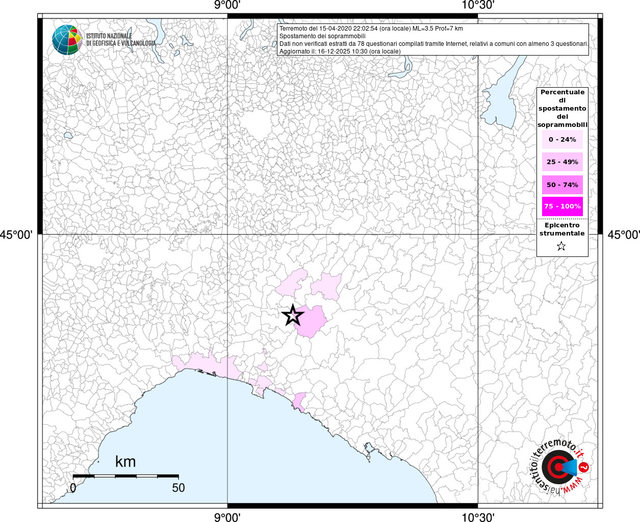Click the pink municipality right of the epicenter
The height and width of the screenshot is (522, 640).
point(311,321)
